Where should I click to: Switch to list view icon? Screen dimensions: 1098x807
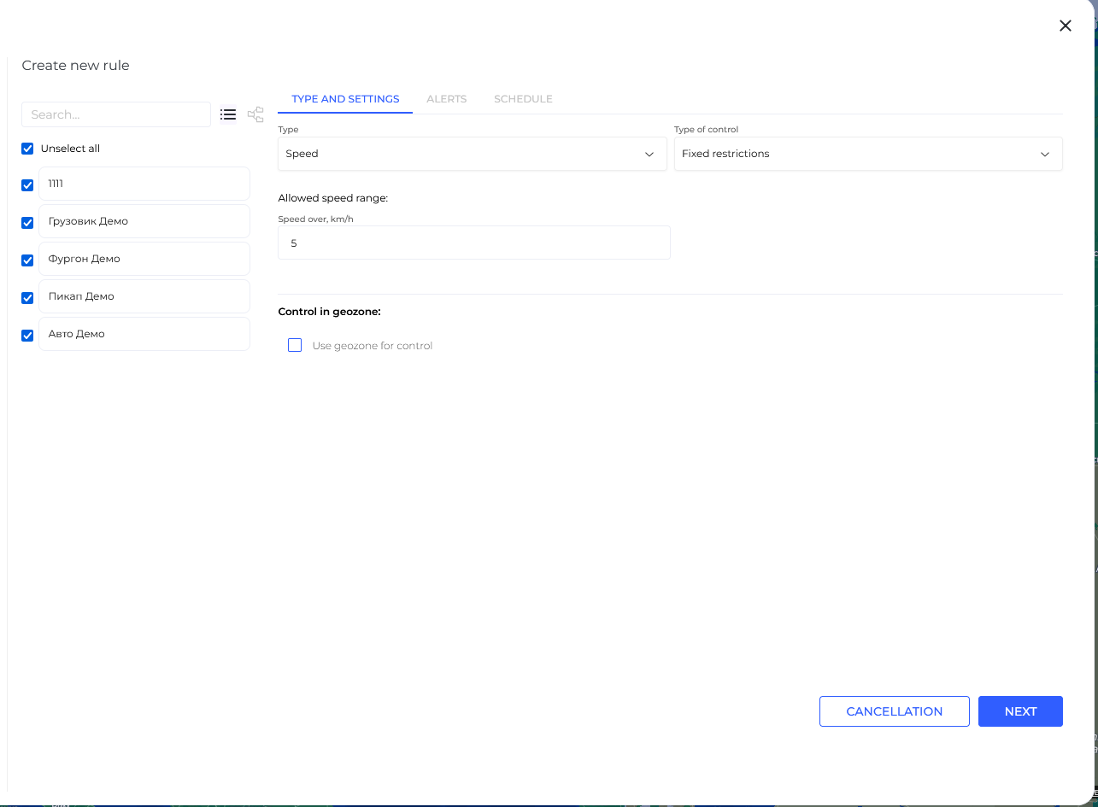[x=228, y=114]
